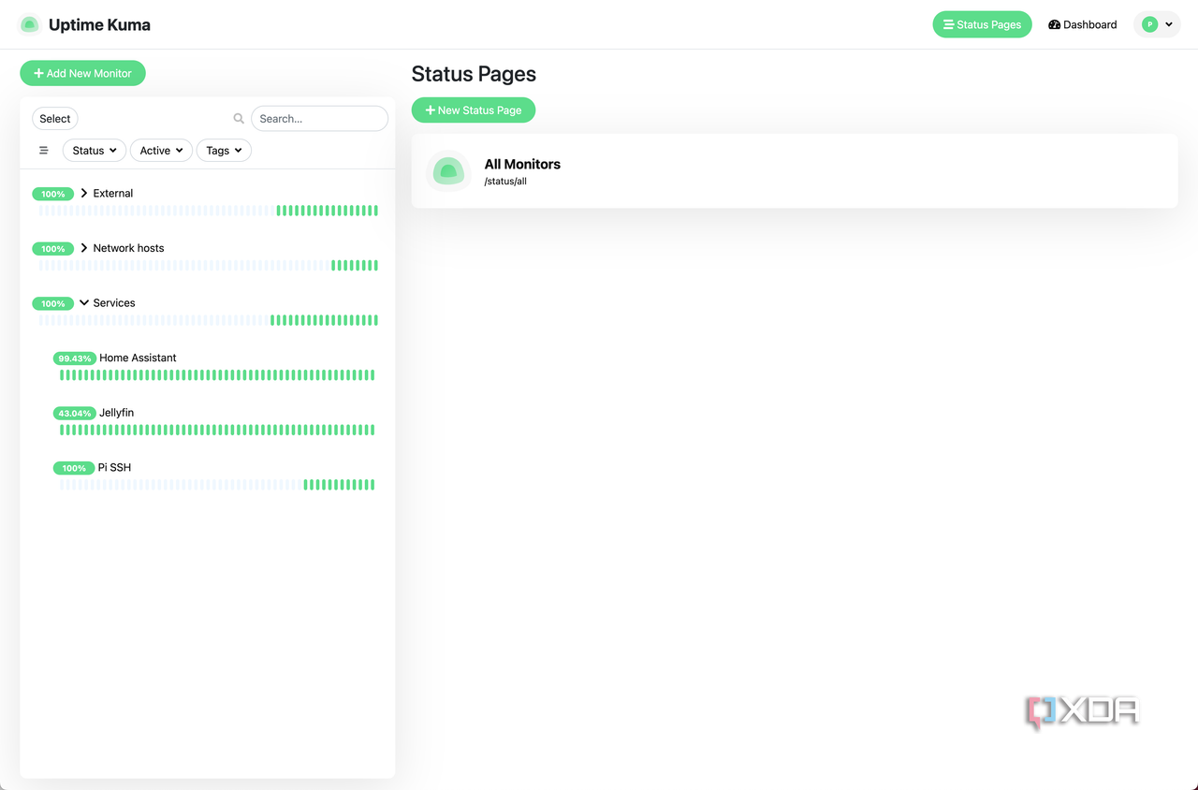Open the Status Pages tab in header
The image size is (1198, 790).
(982, 24)
